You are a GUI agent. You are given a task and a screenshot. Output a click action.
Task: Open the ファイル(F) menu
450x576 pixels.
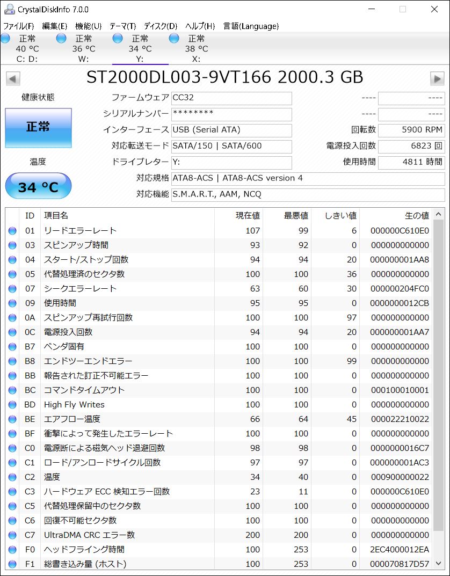pyautogui.click(x=19, y=26)
